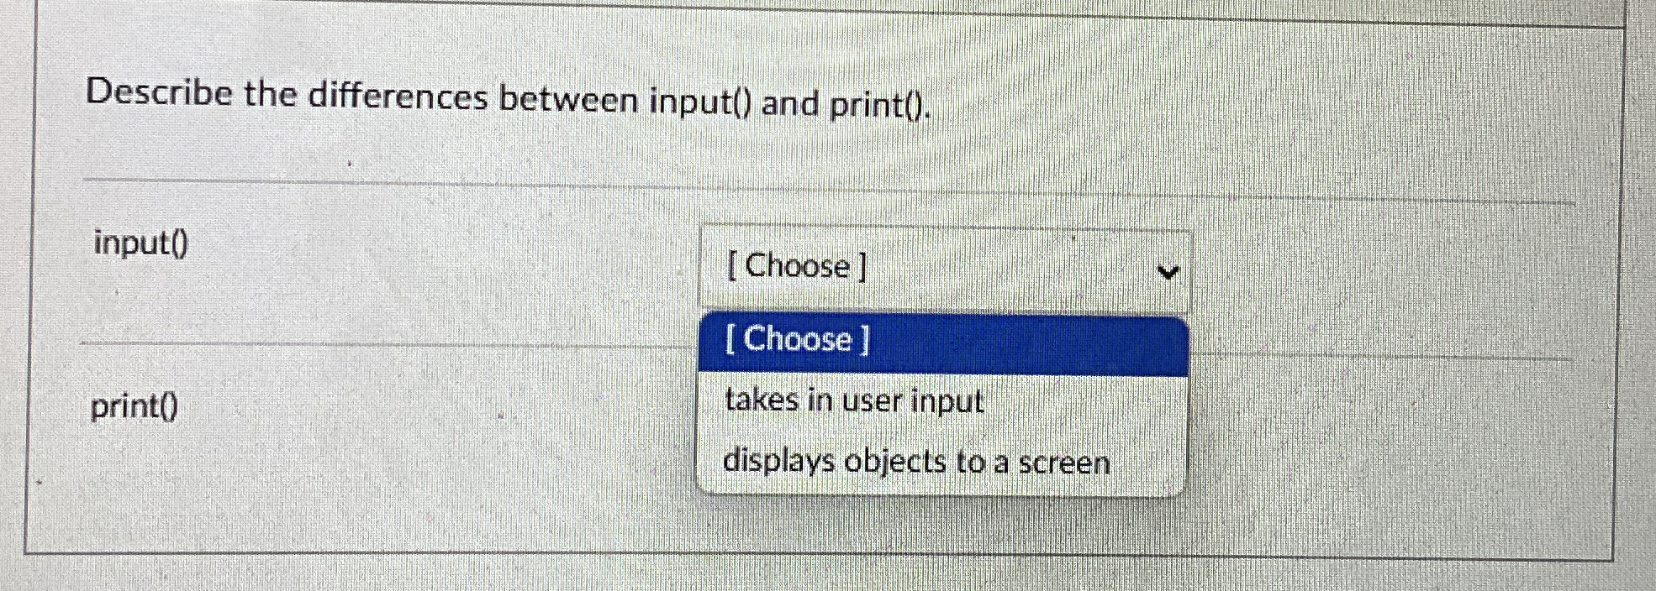Select 'displays objects to a screen' option

pos(916,462)
